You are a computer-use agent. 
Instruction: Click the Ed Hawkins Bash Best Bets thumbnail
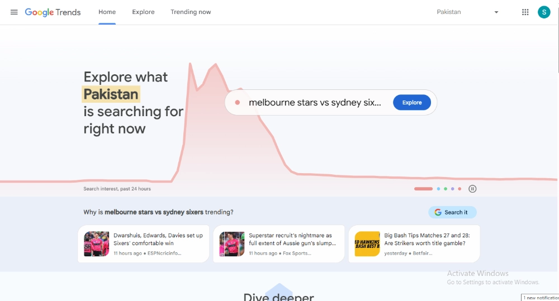click(367, 244)
